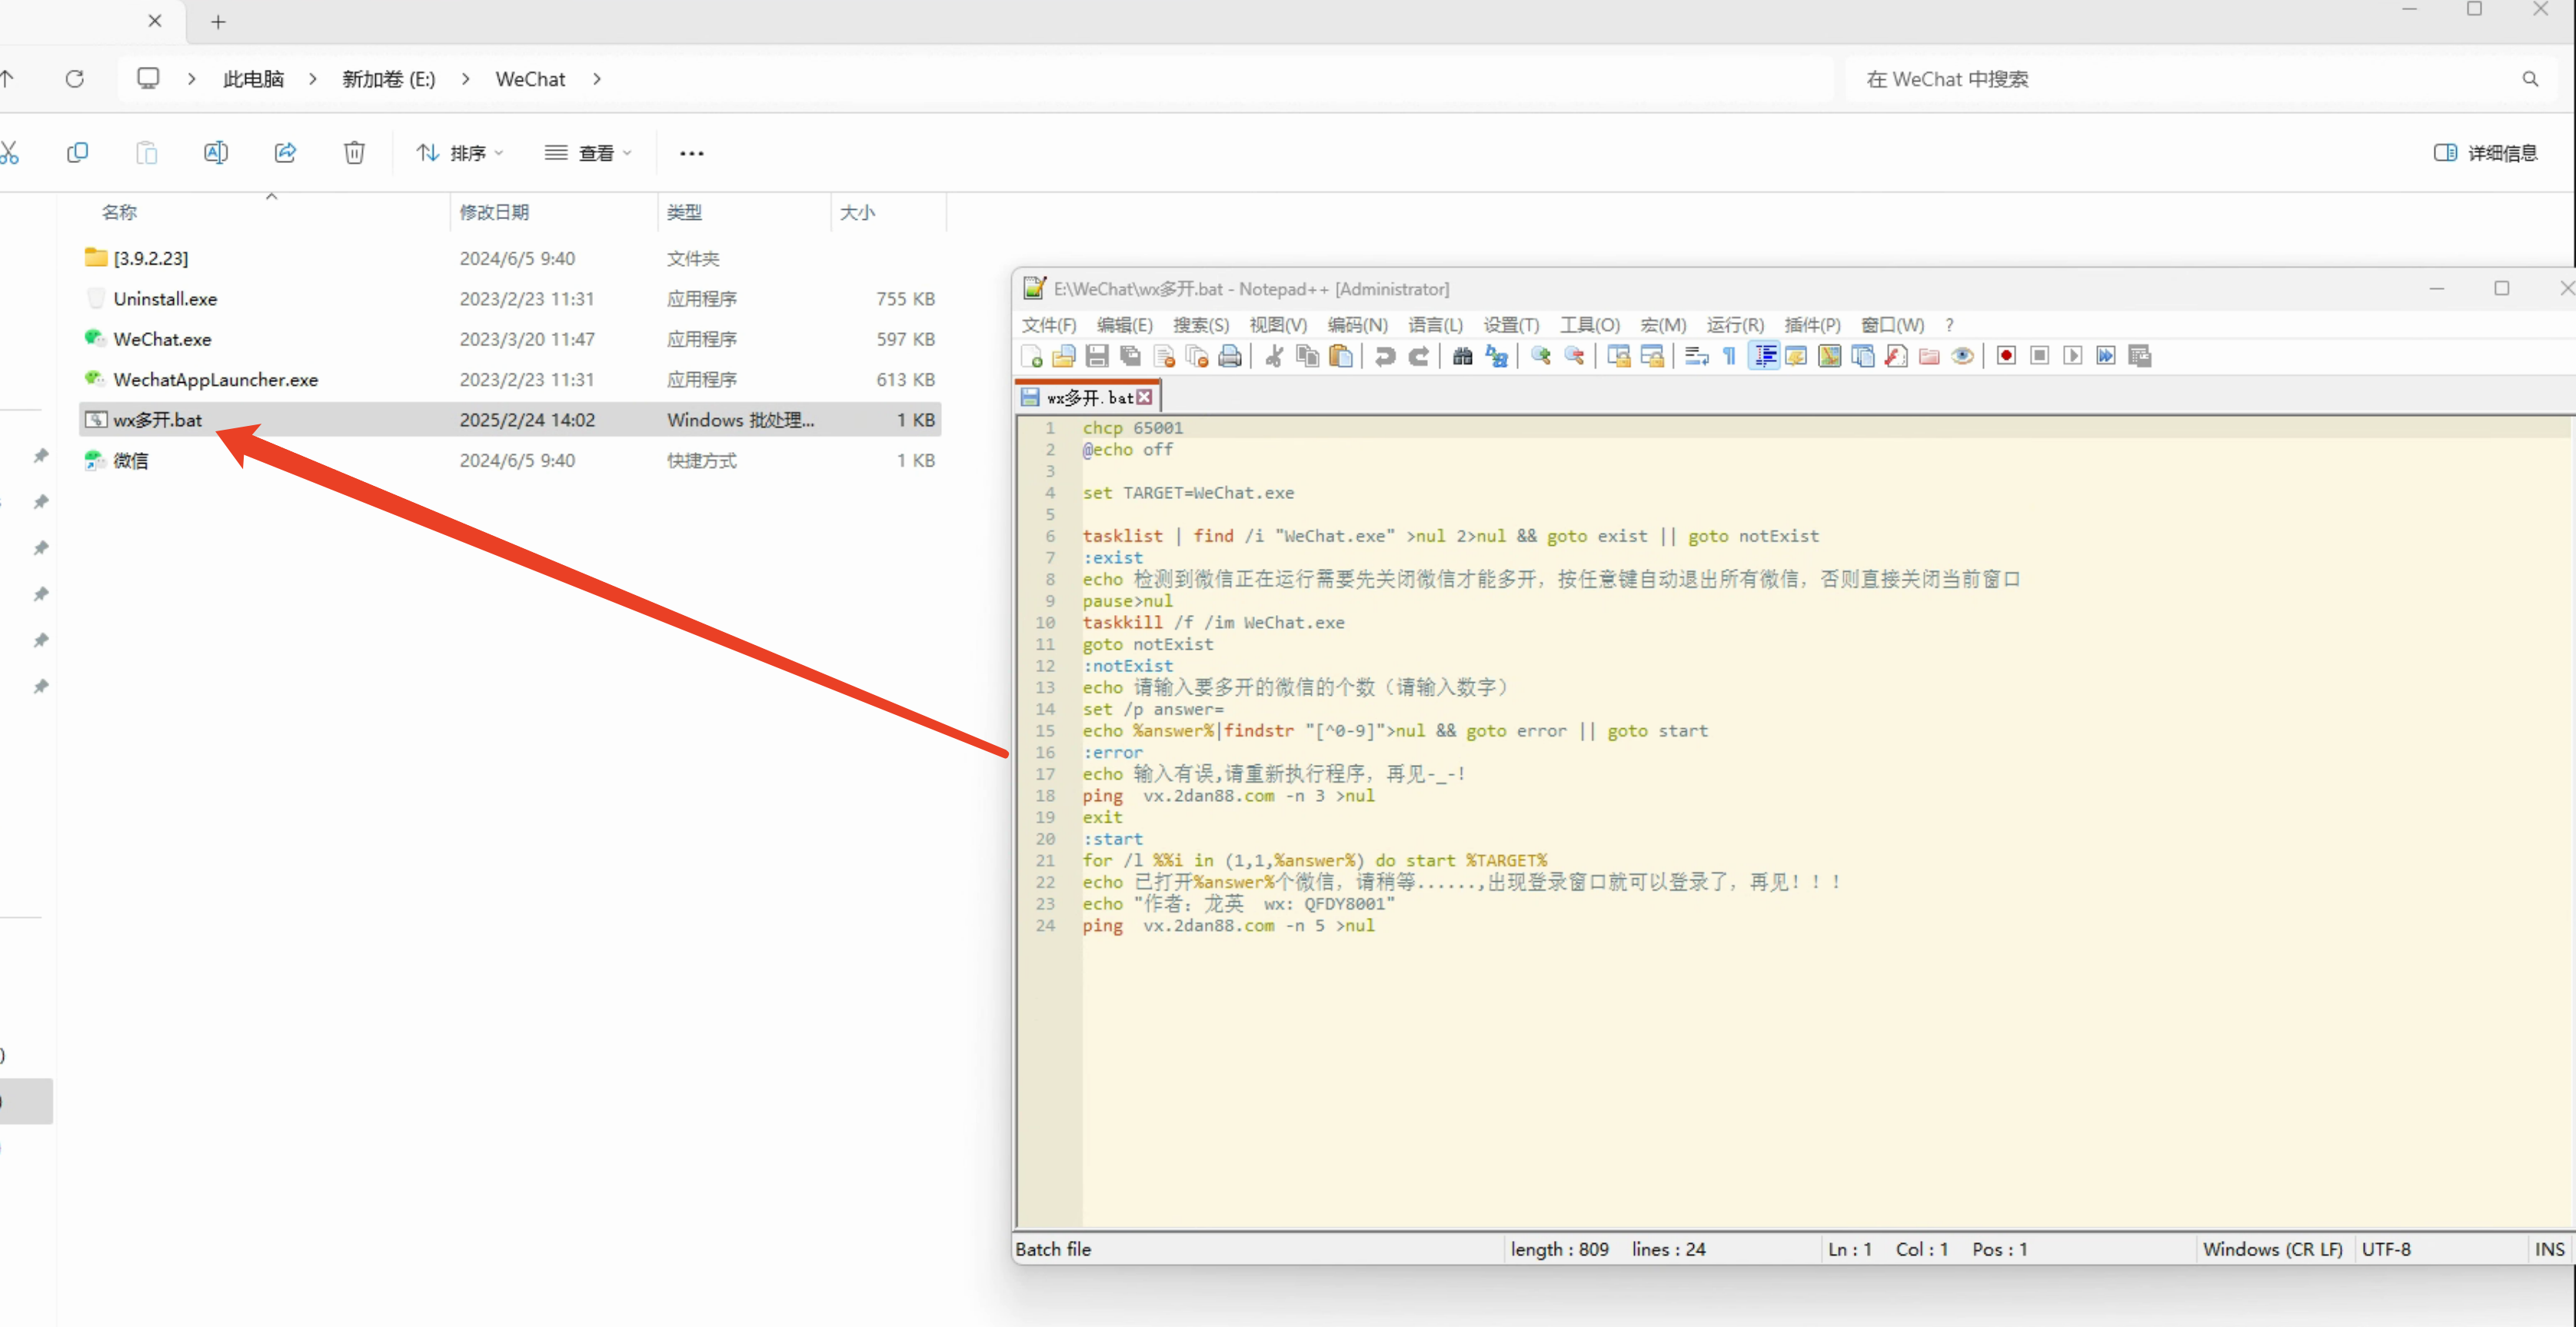This screenshot has width=2576, height=1327.
Task: Toggle Word wrap in Notepad++ toolbar
Action: tap(1696, 356)
